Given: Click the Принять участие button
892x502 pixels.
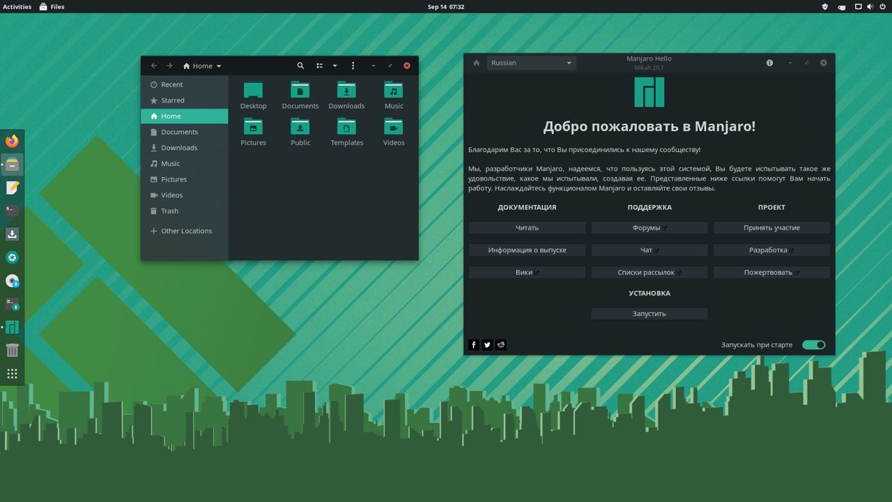Looking at the screenshot, I should (x=771, y=227).
